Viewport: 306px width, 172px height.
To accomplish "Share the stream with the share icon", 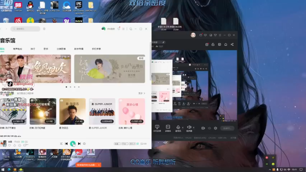I will (x=232, y=44).
